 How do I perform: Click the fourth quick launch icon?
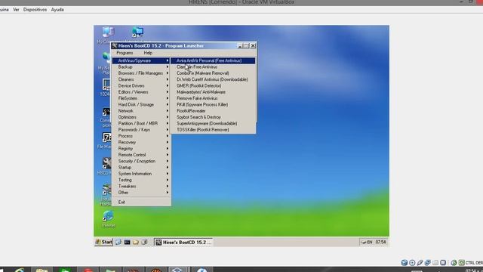pyautogui.click(x=144, y=242)
